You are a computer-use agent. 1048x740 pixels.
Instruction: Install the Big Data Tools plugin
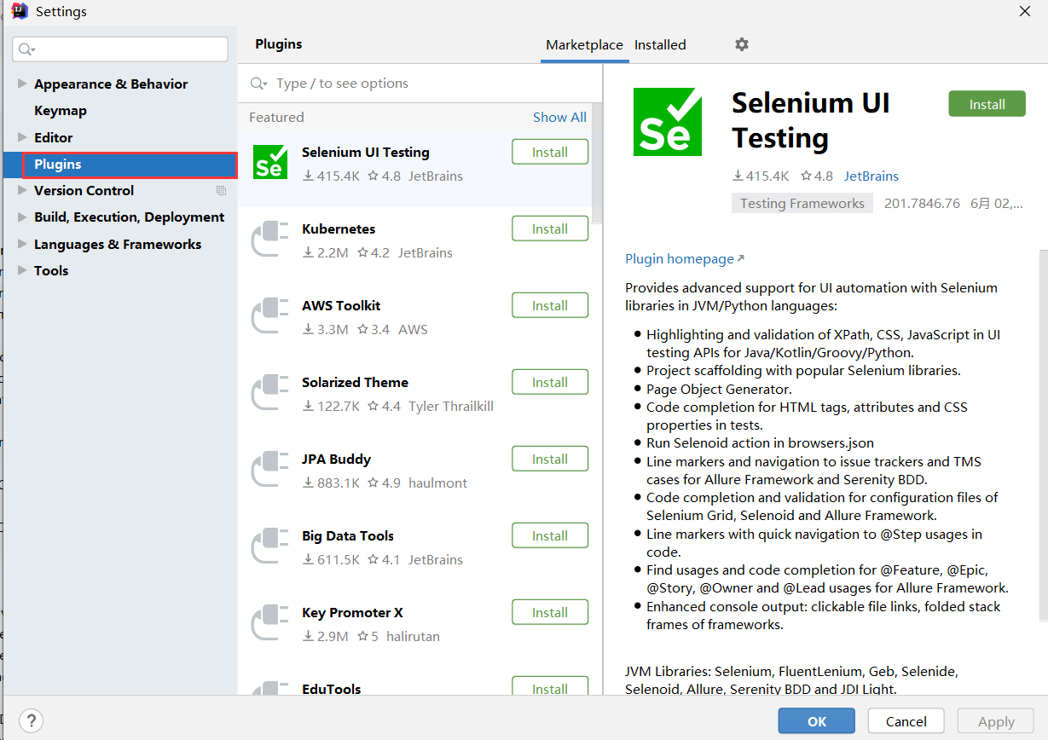coord(550,535)
